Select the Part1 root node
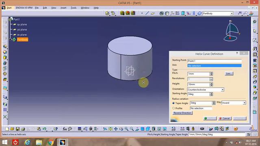The width and height of the screenshot is (260, 146). coord(16,19)
